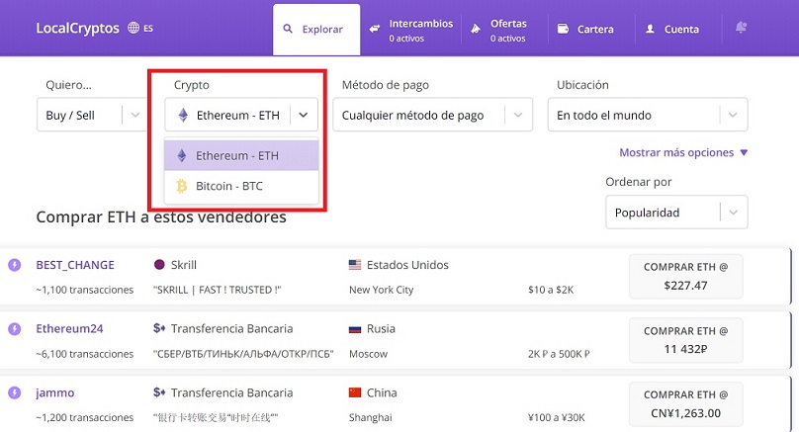Click the "2K ₽ a 500K ₽" limits text
The image size is (799, 432).
[559, 354]
